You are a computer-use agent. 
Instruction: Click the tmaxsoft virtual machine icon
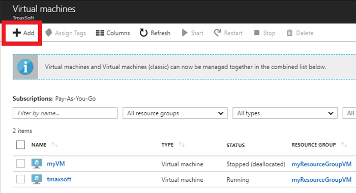point(37,179)
